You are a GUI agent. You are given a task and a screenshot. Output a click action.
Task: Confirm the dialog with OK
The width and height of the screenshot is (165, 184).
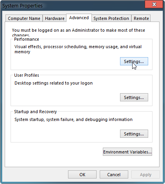(x=82, y=175)
